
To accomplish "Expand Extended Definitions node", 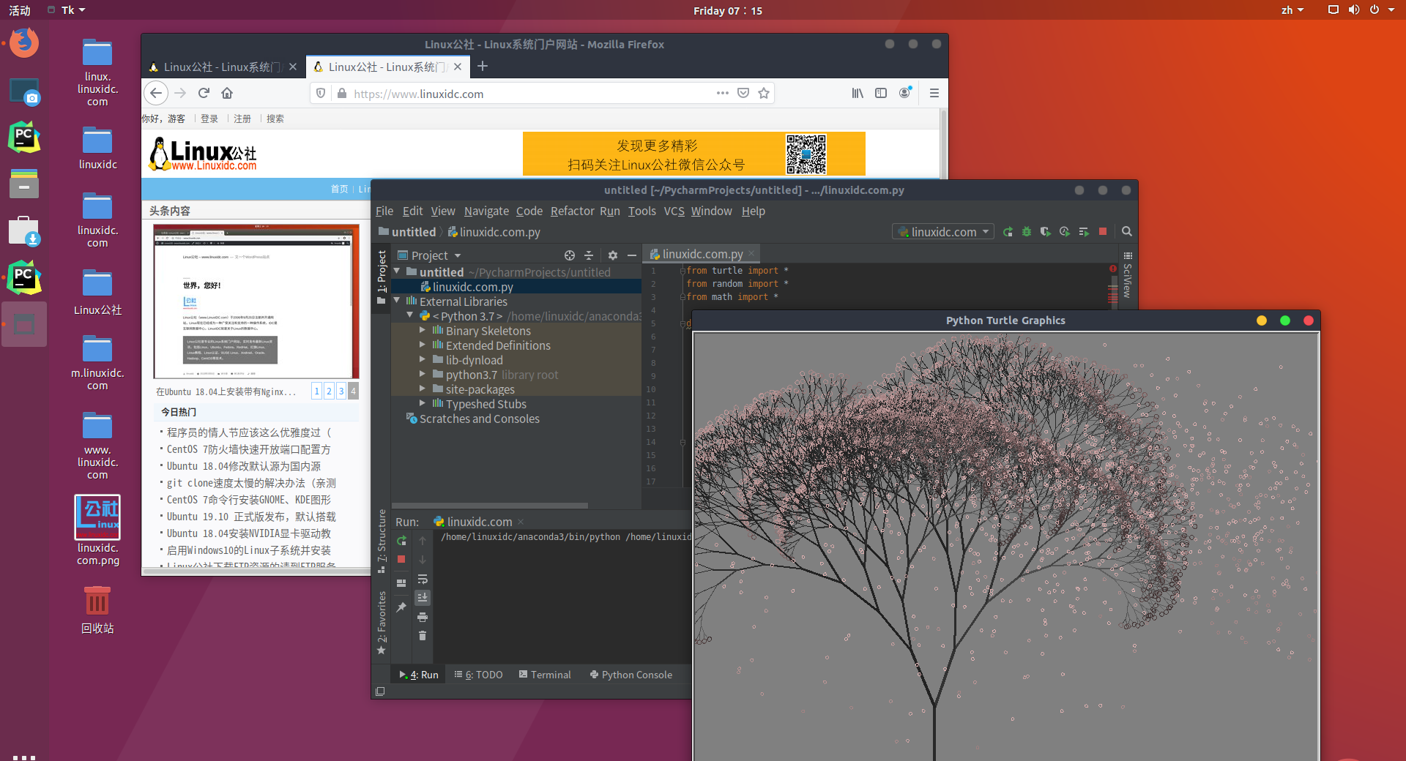I will click(x=423, y=345).
